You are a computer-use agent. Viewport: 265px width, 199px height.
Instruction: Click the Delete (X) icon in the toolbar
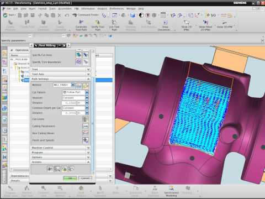click(60, 15)
